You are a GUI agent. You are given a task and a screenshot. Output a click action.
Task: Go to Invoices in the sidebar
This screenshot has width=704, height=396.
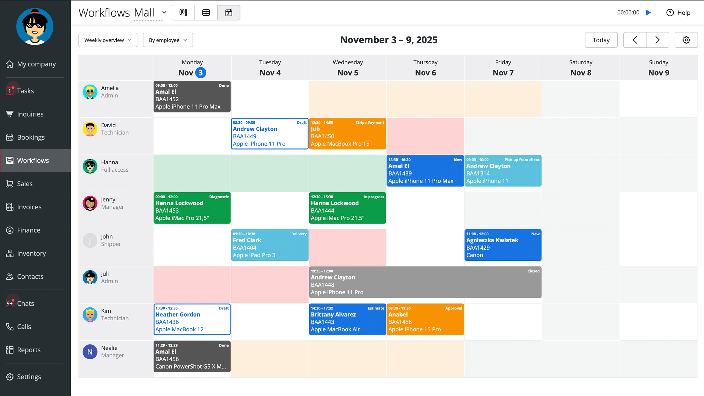(29, 207)
